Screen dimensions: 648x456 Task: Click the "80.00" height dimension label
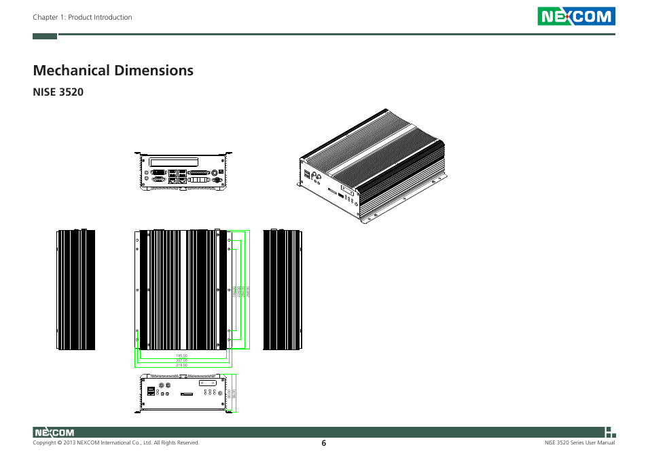click(229, 394)
